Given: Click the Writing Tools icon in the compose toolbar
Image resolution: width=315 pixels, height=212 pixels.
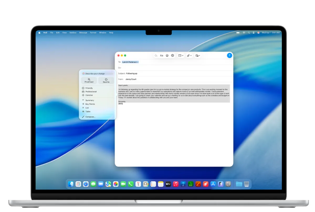Looking at the screenshot, I should coord(172,56).
